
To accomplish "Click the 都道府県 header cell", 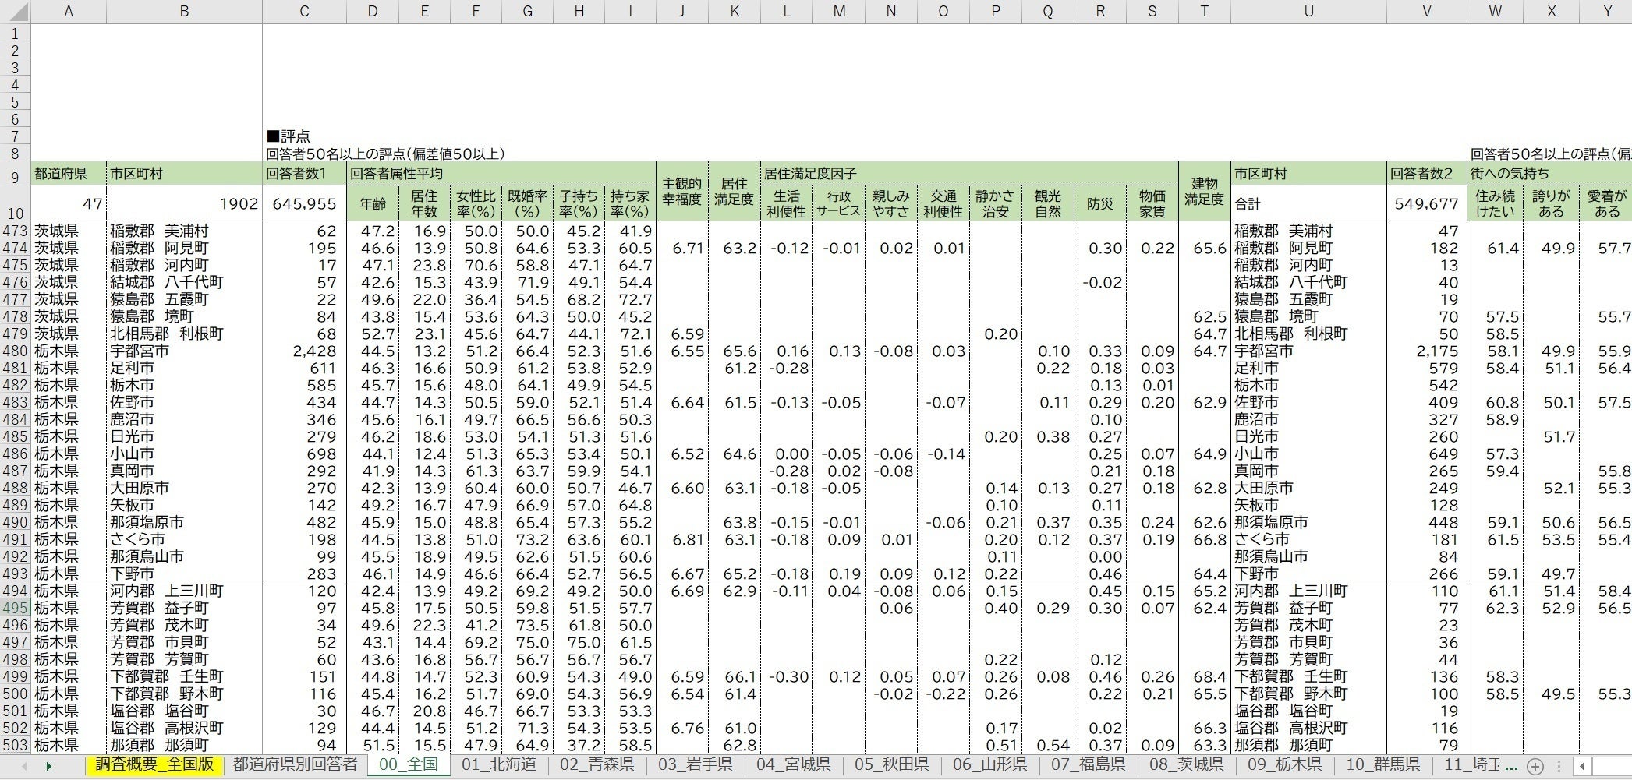I will 69,173.
